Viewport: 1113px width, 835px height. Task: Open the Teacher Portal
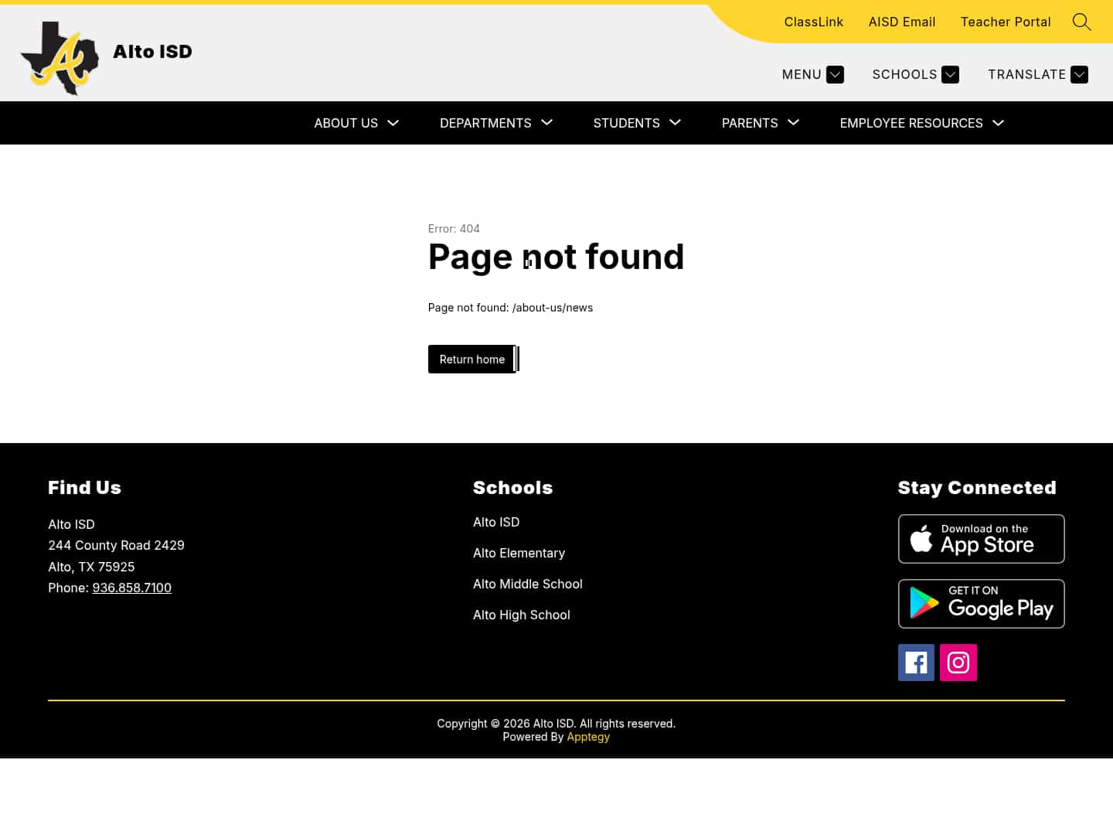click(x=1006, y=22)
